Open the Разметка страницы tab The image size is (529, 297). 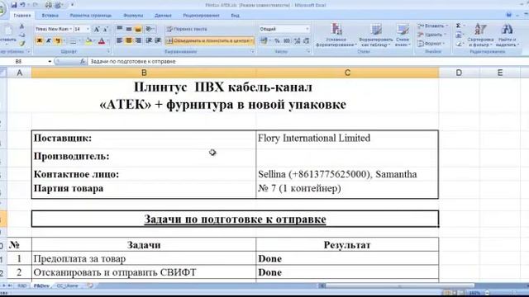90,16
